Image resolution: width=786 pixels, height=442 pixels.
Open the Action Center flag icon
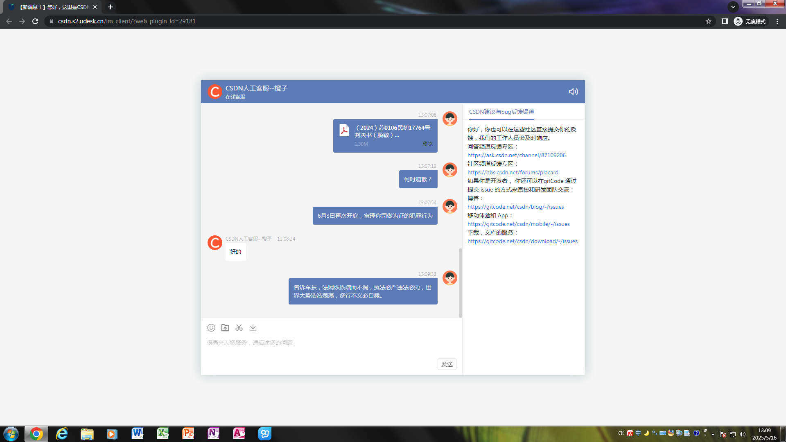[x=723, y=434]
